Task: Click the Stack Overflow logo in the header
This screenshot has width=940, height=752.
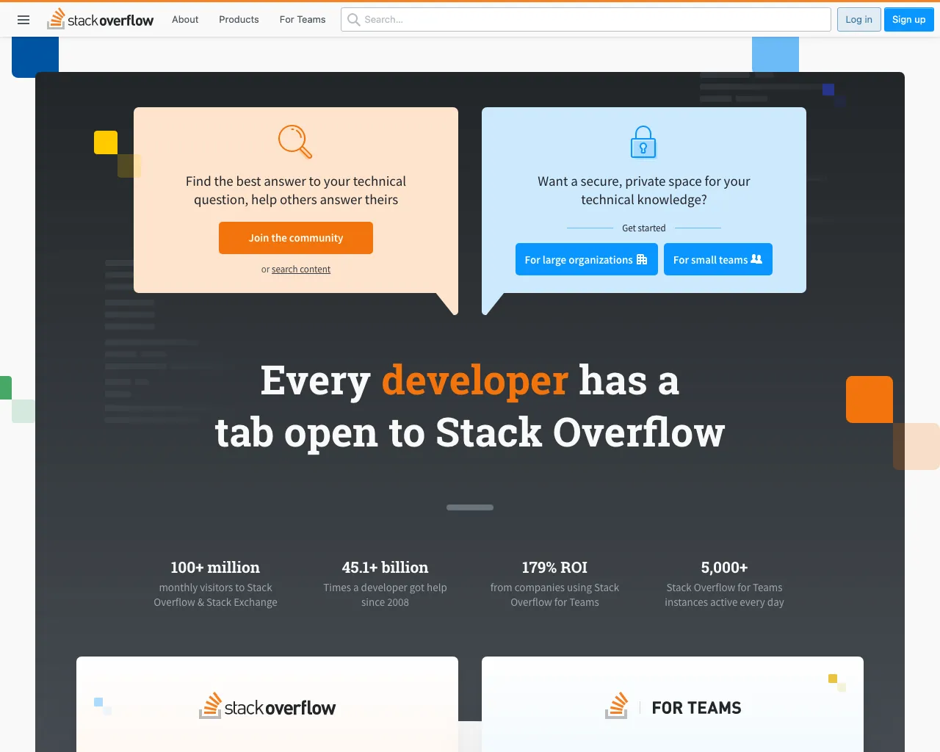Action: coord(101,19)
